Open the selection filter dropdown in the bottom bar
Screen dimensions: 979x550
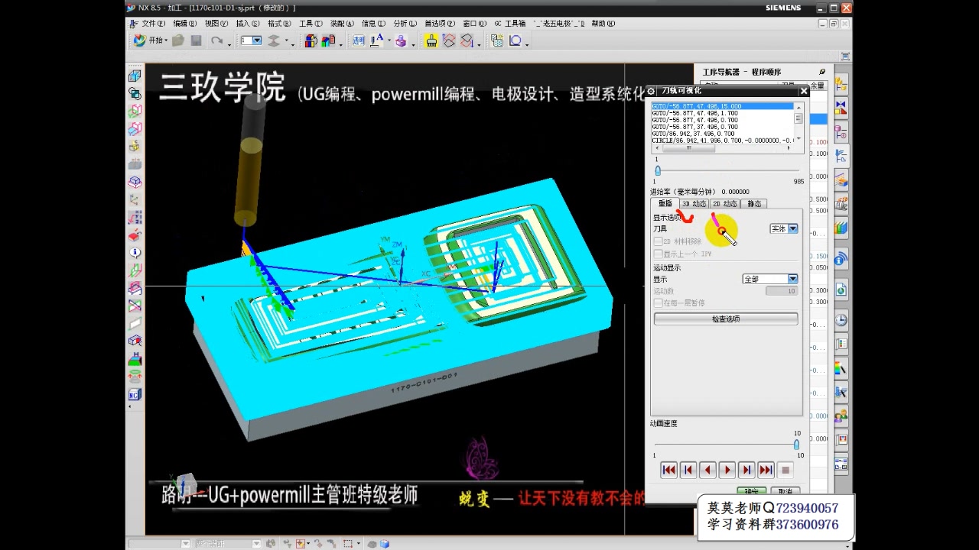159,544
